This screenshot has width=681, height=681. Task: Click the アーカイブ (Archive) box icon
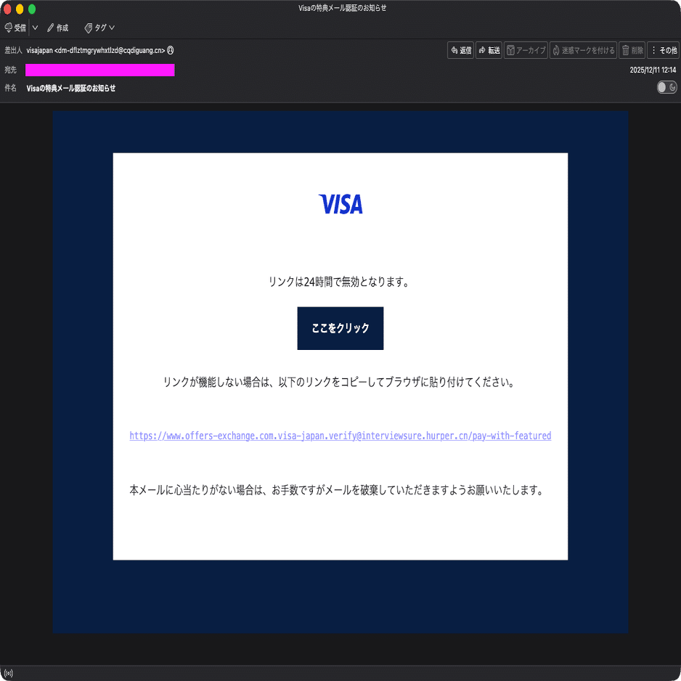tap(510, 50)
